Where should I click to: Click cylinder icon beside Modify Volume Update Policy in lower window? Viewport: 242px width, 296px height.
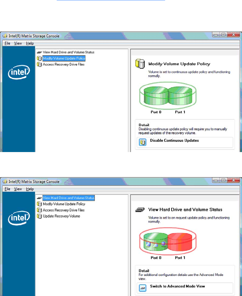pyautogui.click(x=39, y=204)
